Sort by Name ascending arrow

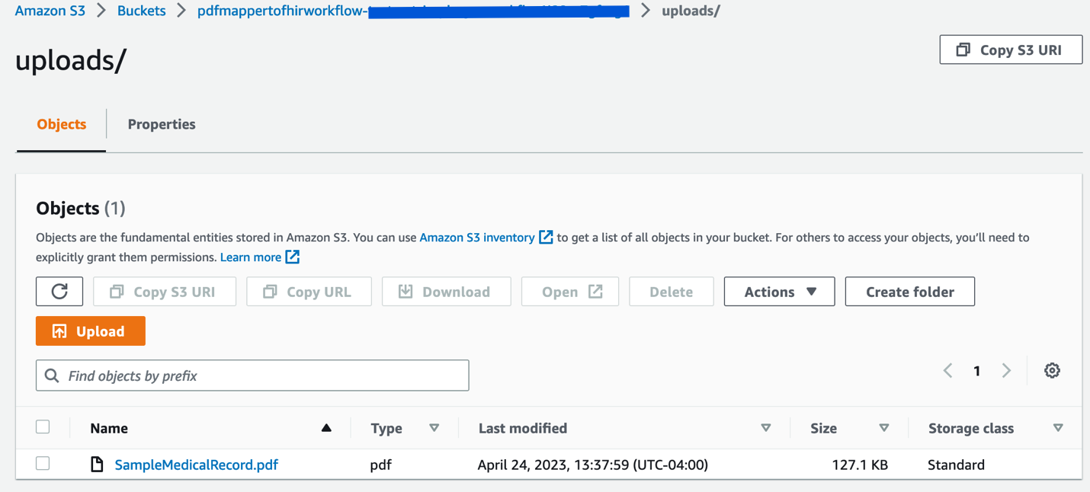326,428
